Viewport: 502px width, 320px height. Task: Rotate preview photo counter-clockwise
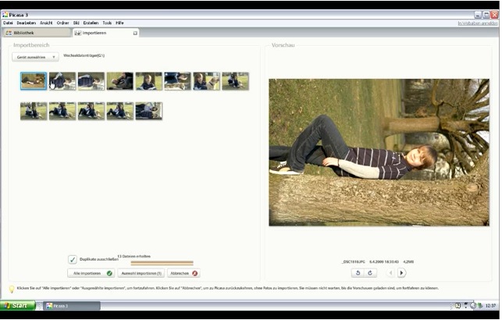(358, 273)
